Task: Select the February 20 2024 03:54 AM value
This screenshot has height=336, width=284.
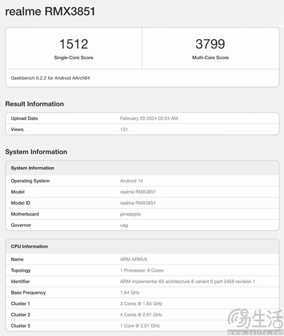Action: click(x=149, y=118)
